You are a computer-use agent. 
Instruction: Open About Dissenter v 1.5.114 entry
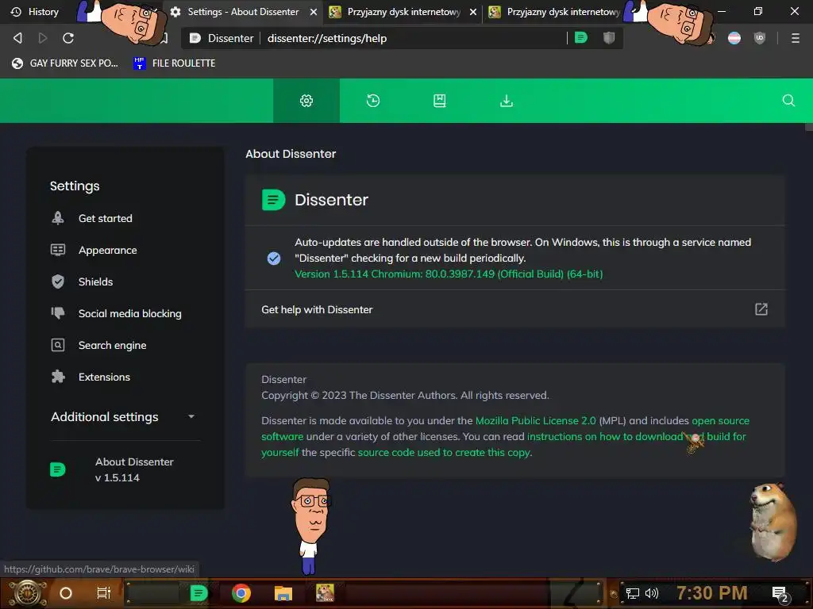click(125, 469)
